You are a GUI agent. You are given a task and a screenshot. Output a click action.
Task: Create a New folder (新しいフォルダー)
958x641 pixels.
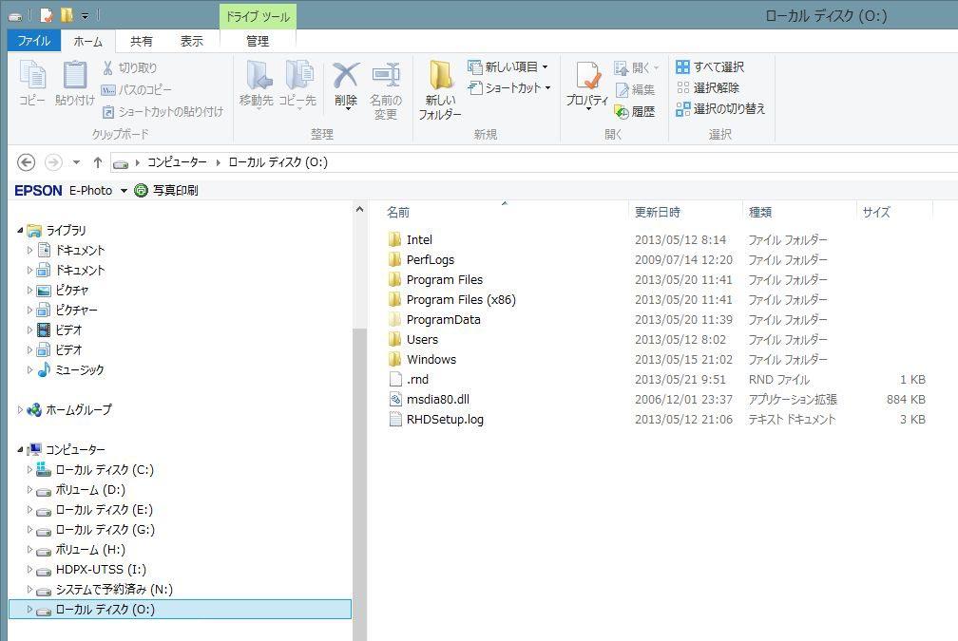tap(440, 89)
